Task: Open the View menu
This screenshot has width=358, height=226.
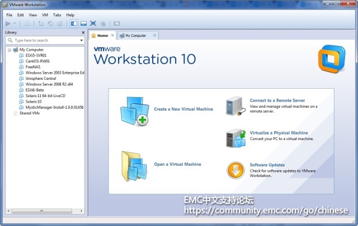Action: click(33, 15)
